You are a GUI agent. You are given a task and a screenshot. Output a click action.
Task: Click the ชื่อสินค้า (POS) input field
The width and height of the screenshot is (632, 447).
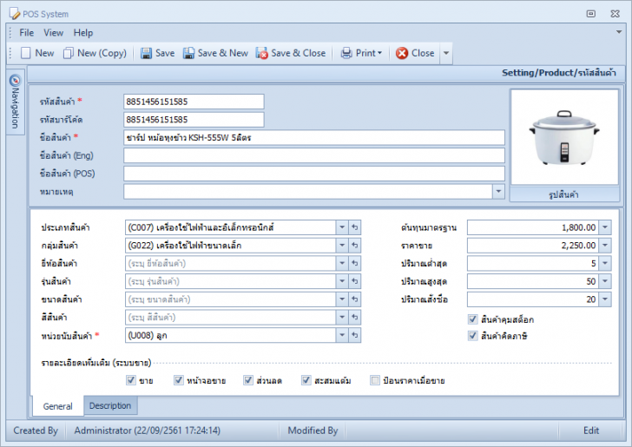click(314, 174)
